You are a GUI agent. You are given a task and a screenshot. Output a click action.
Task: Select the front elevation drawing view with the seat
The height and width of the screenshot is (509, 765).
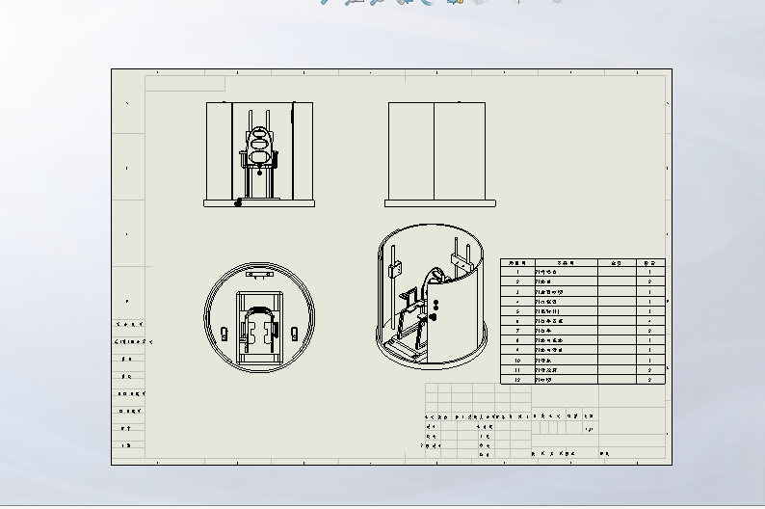pos(259,154)
